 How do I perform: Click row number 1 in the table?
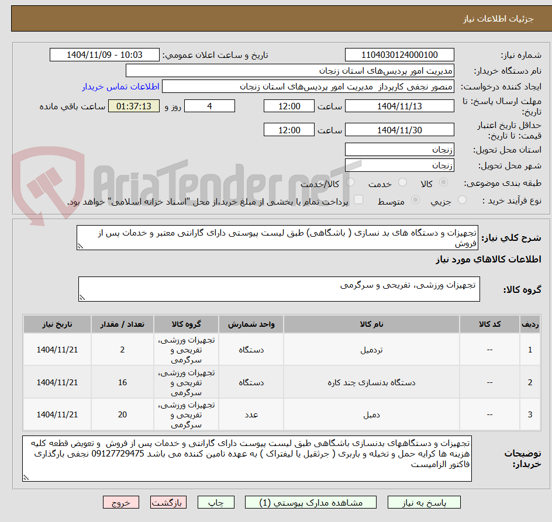coord(530,350)
